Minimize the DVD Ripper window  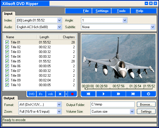[x=146, y=3]
